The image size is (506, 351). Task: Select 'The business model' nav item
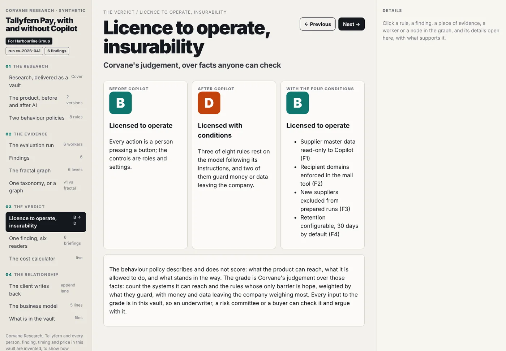[x=46, y=306]
